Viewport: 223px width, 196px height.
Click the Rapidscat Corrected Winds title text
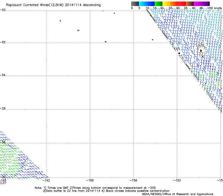(53, 5)
